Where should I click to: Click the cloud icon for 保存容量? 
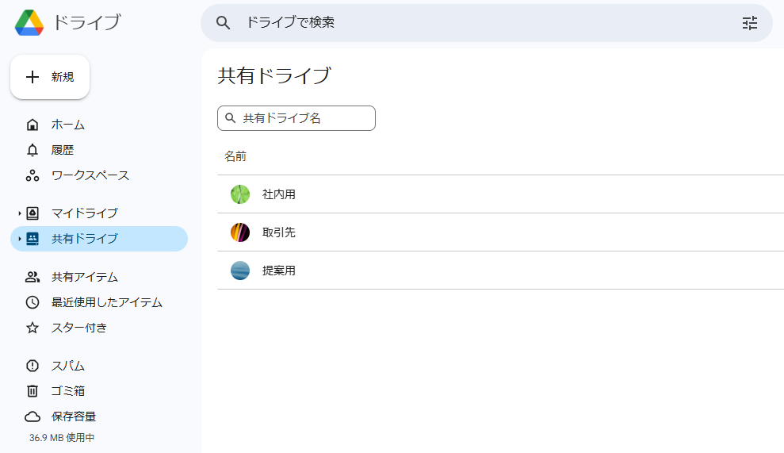click(x=33, y=417)
